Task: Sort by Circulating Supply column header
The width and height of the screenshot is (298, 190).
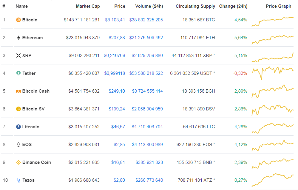Action: point(195,6)
